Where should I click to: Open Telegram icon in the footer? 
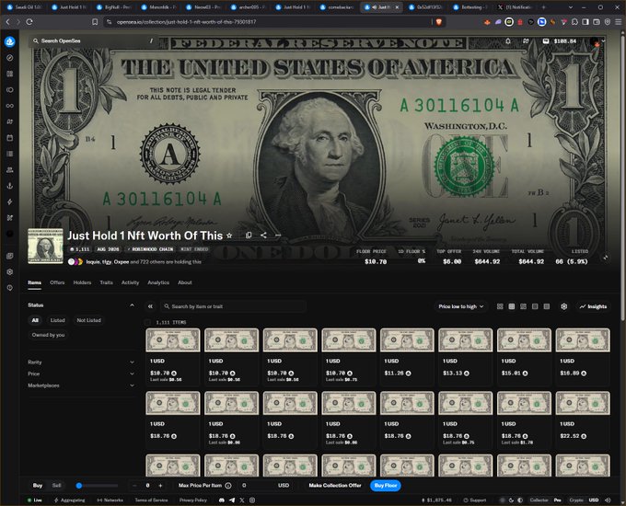232,500
